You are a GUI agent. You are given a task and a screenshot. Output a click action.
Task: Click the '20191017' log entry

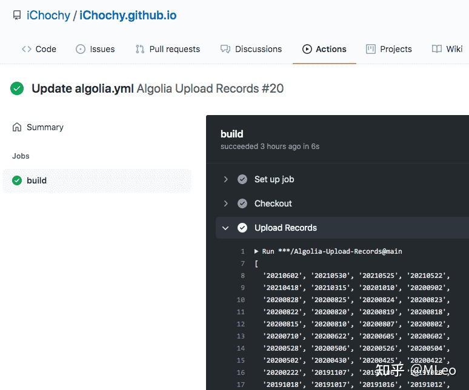[330, 385]
